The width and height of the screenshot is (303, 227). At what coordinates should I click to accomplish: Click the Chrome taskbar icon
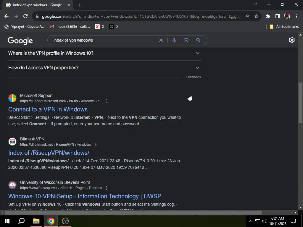[x=51, y=221]
